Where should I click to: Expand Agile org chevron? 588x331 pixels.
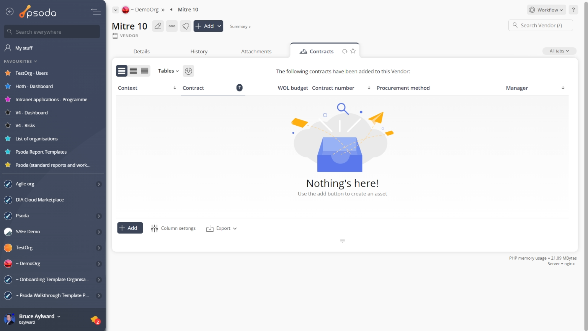(x=99, y=184)
